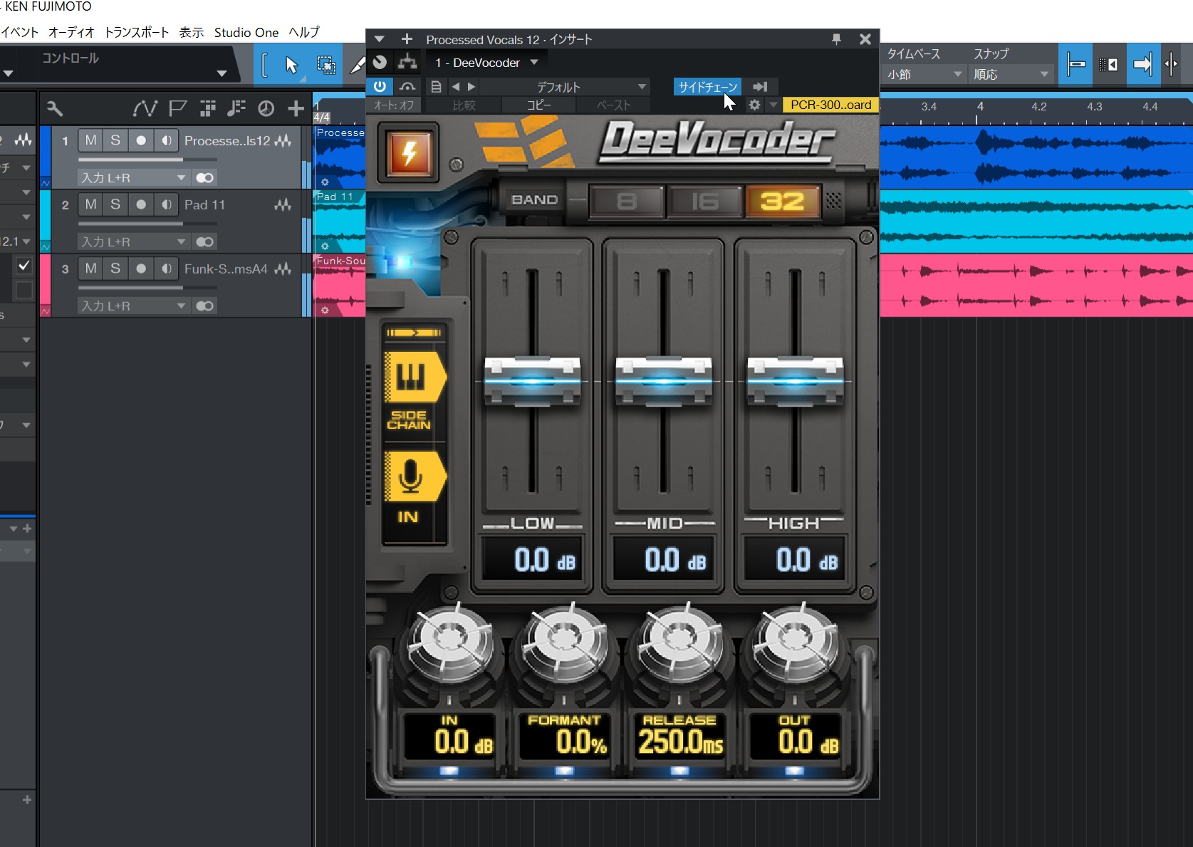Open the plugin window menu triangle
The height and width of the screenshot is (847, 1193).
click(380, 39)
